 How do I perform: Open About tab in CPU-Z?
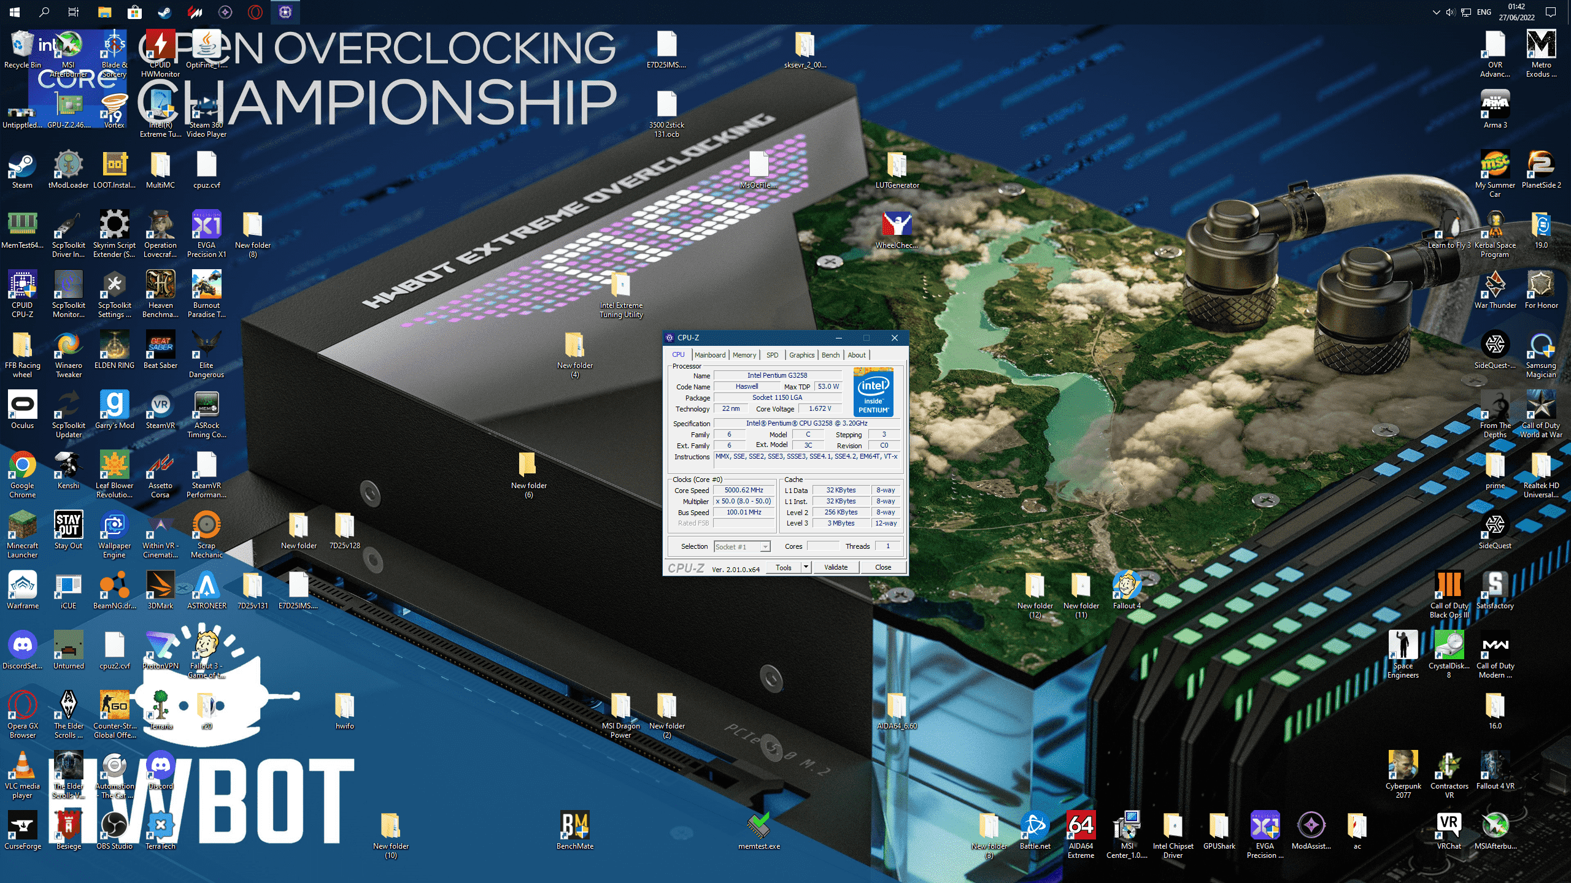point(857,355)
